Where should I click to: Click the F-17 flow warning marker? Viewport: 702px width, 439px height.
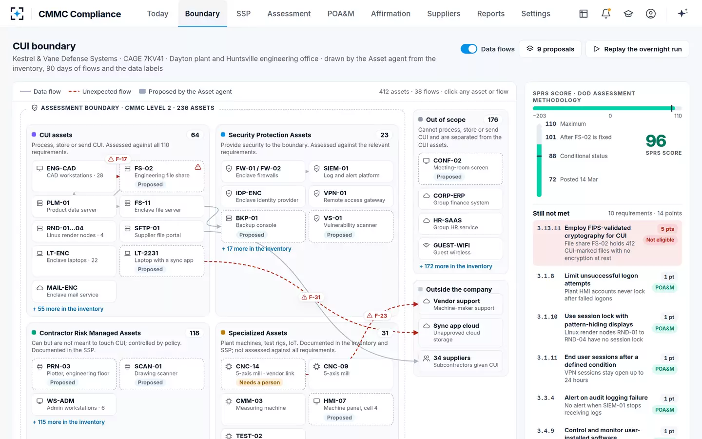point(117,159)
